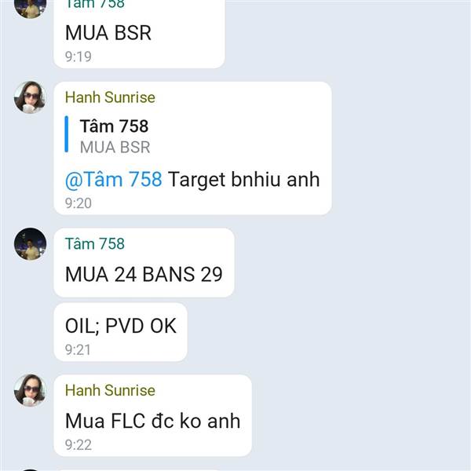Click the quoted MUA BSR grey preview text
The image size is (471, 471).
[115, 148]
